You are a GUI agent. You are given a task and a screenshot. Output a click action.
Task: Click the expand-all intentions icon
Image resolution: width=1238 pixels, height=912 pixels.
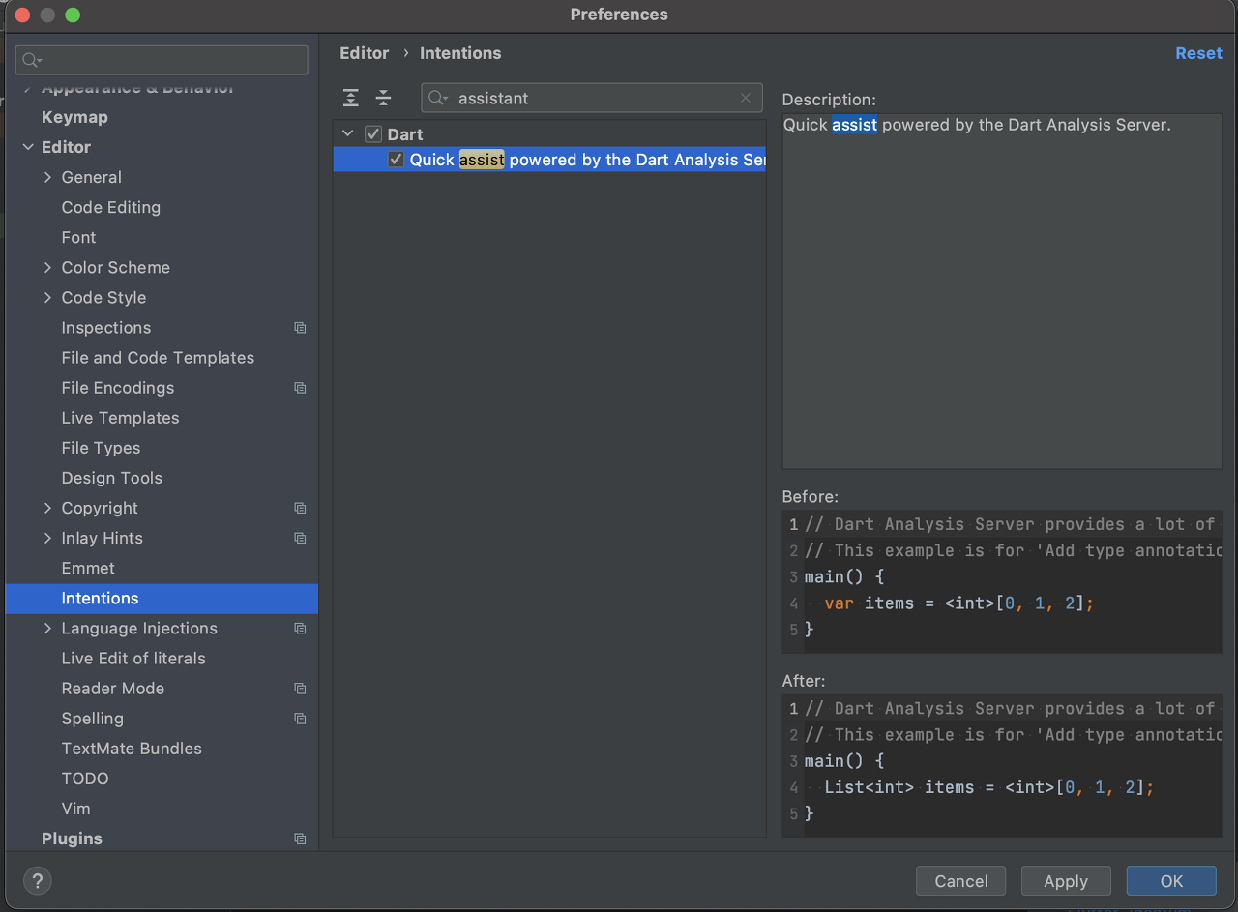pos(350,98)
